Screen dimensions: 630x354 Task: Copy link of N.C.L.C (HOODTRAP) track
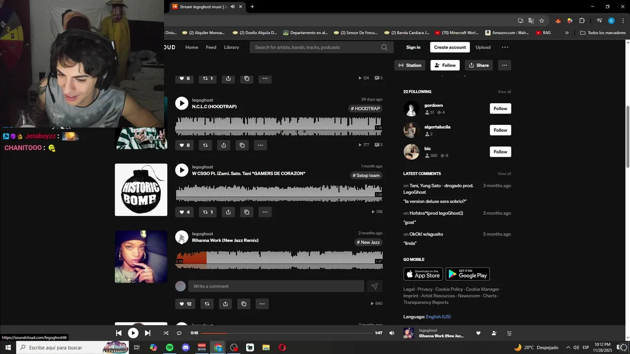point(242,145)
